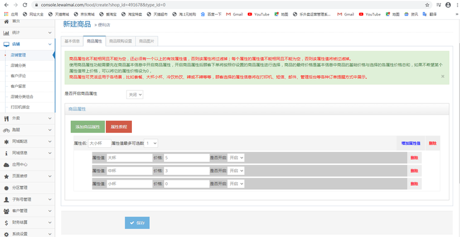Collapse the 店铺 sidebar chevron
The width and height of the screenshot is (460, 237).
point(50,44)
